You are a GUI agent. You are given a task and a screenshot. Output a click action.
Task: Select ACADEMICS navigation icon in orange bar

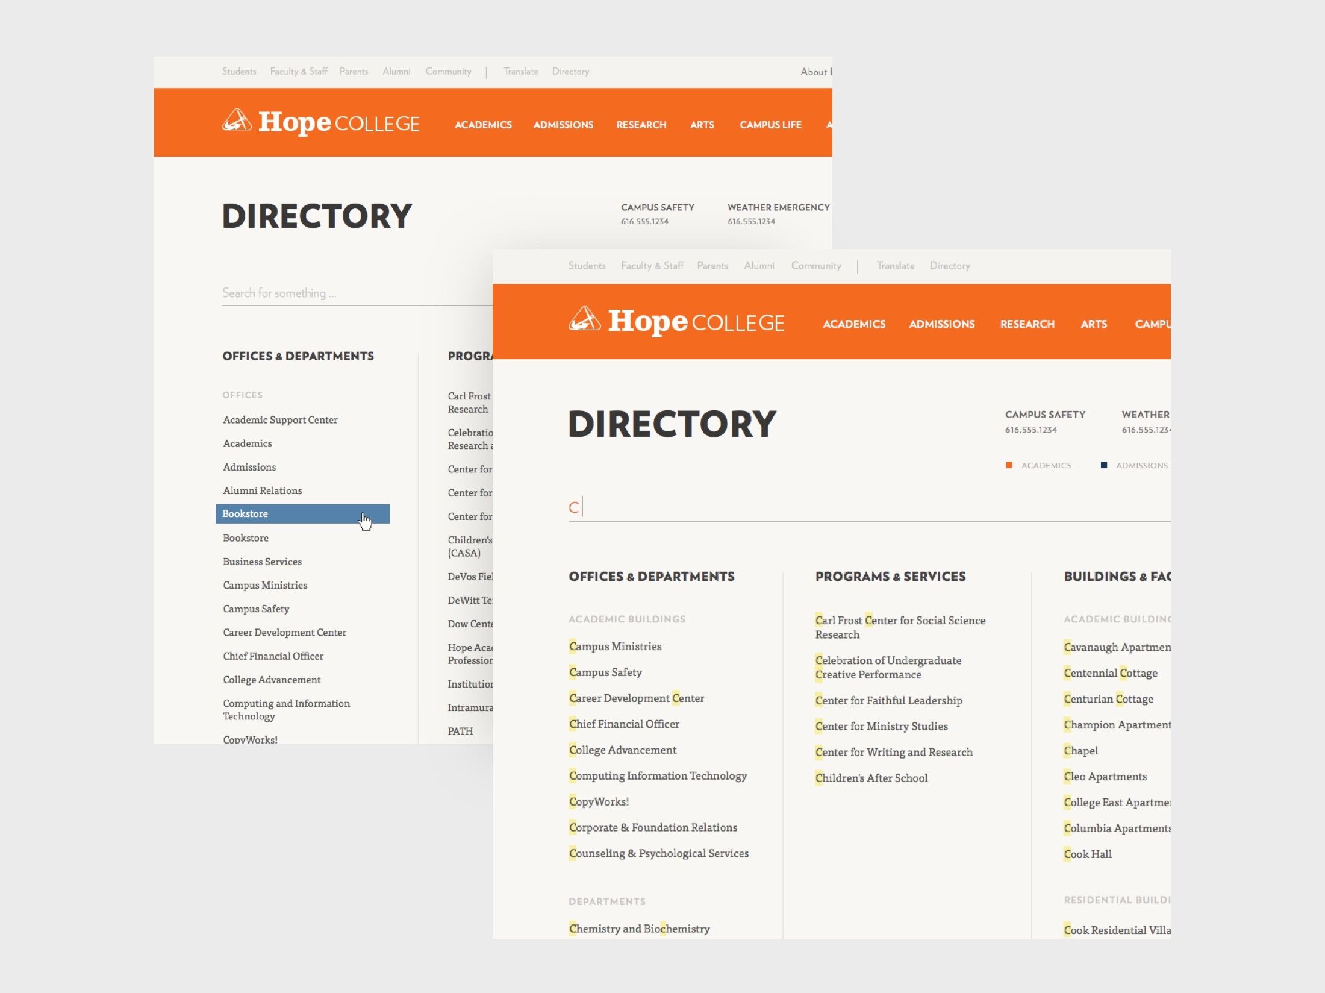(482, 125)
